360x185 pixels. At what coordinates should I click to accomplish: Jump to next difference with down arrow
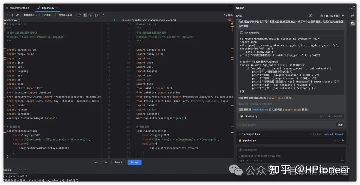tap(12, 15)
